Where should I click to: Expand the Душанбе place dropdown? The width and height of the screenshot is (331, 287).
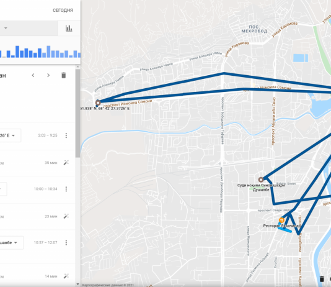15,243
